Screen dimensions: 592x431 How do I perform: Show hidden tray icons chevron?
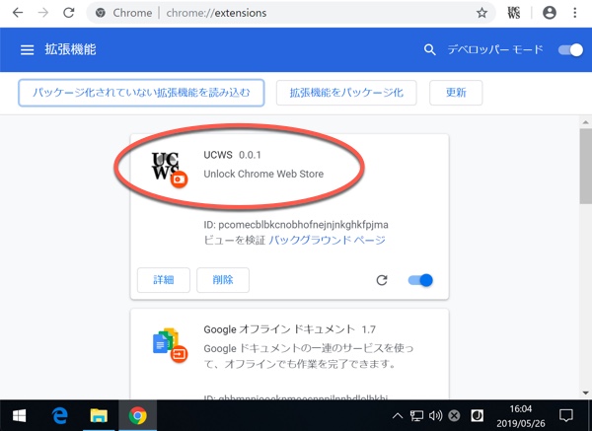pyautogui.click(x=398, y=416)
